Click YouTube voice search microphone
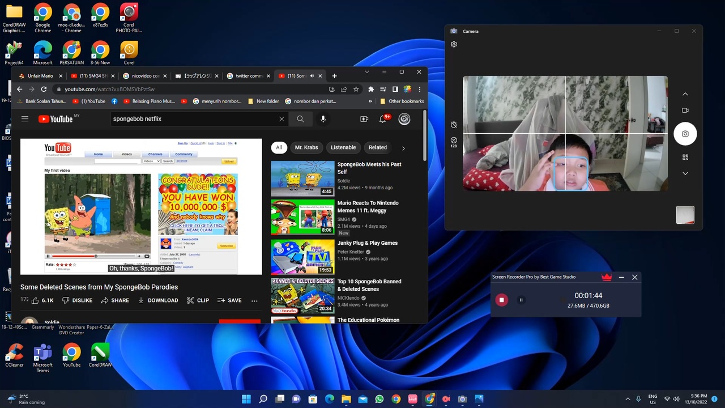 [323, 119]
